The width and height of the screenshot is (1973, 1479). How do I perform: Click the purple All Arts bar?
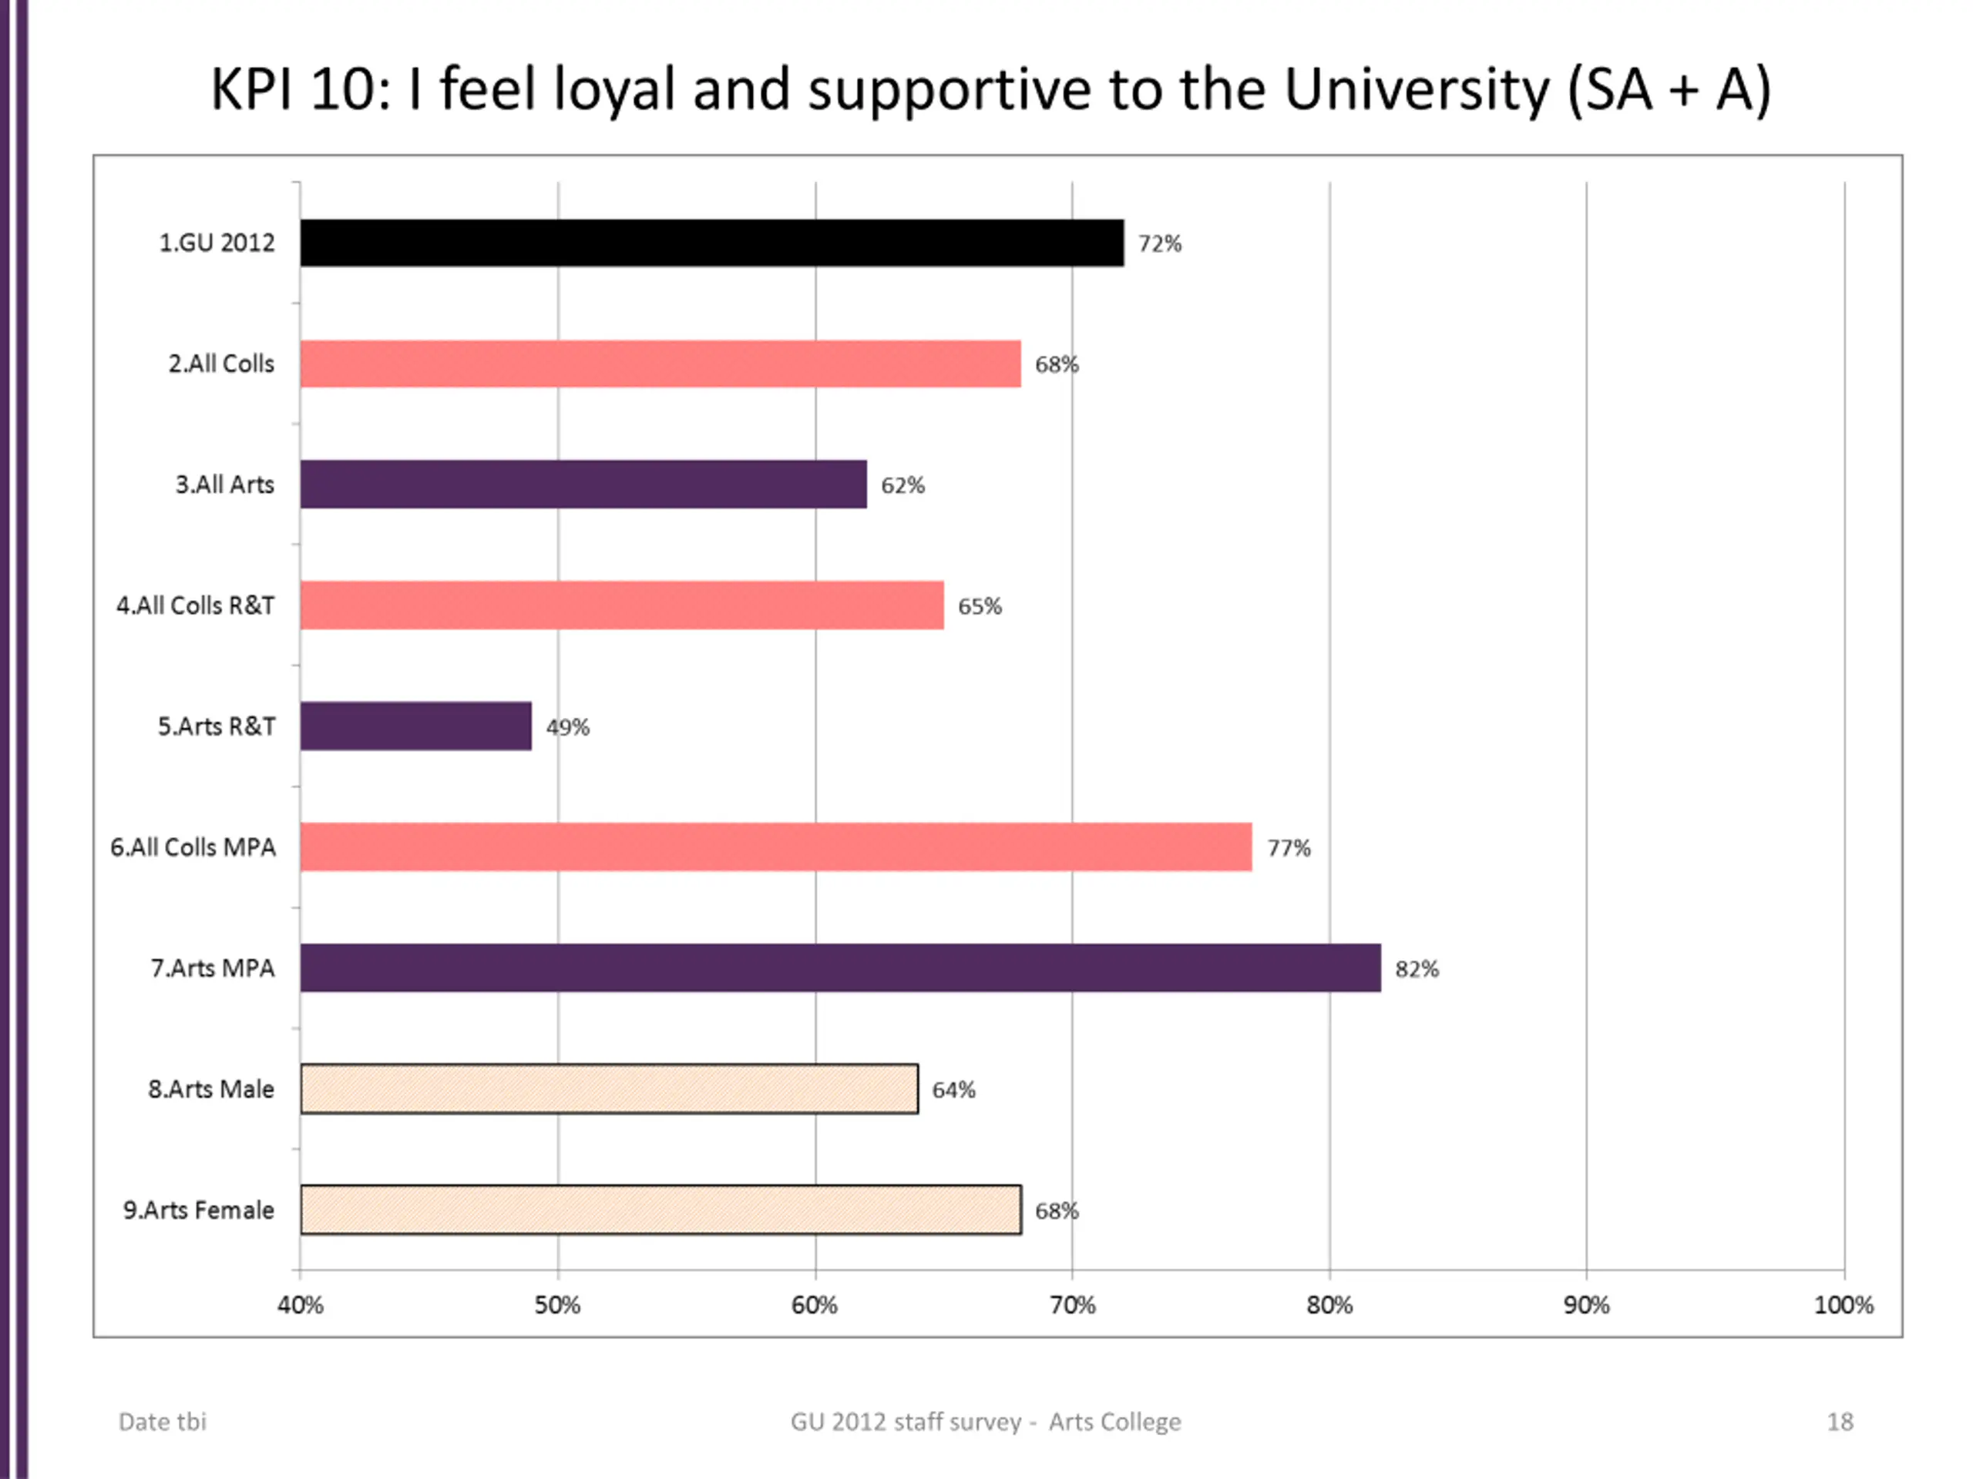[583, 484]
